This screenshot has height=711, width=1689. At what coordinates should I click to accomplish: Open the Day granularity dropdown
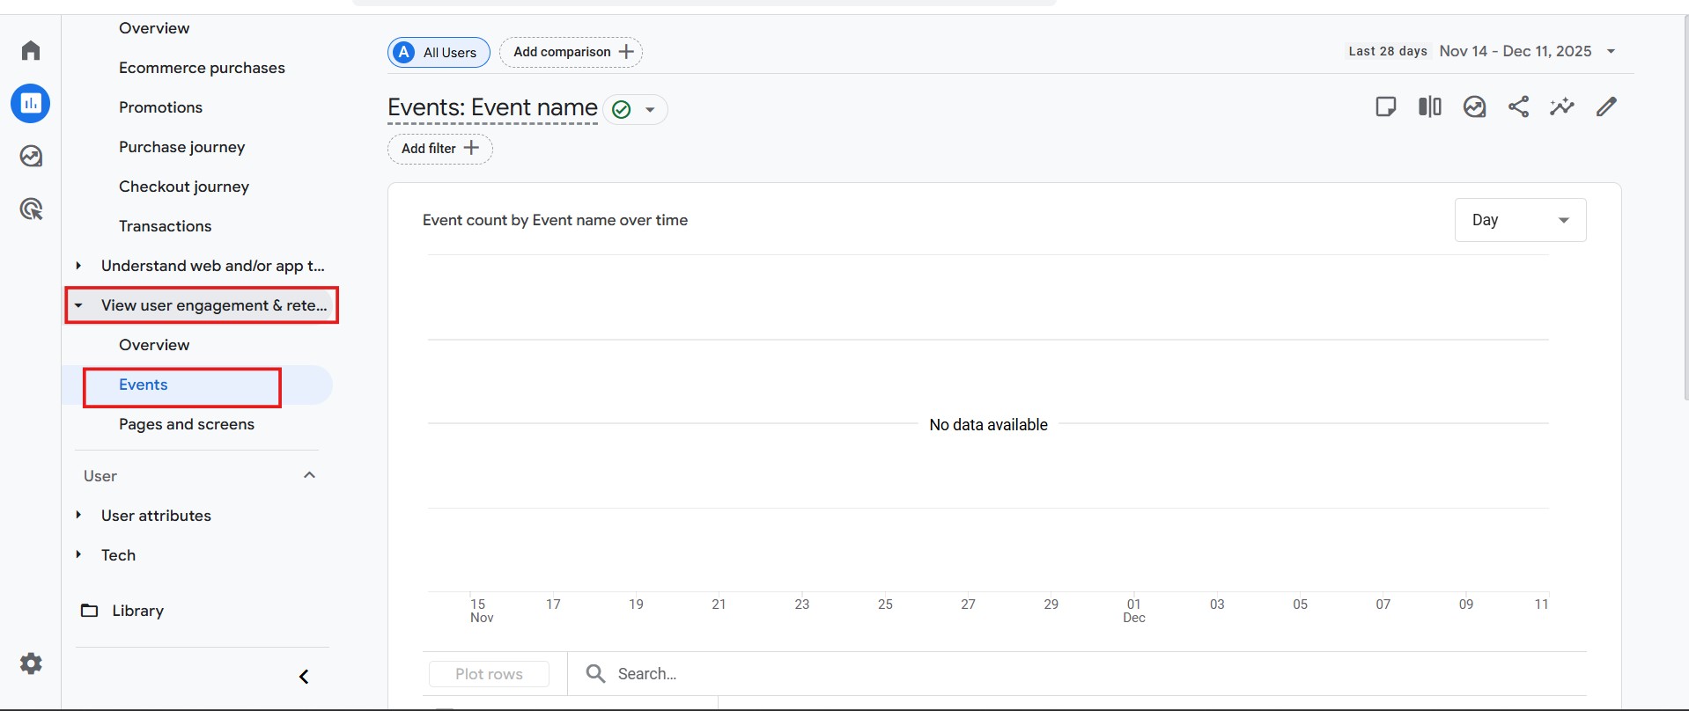(1520, 220)
